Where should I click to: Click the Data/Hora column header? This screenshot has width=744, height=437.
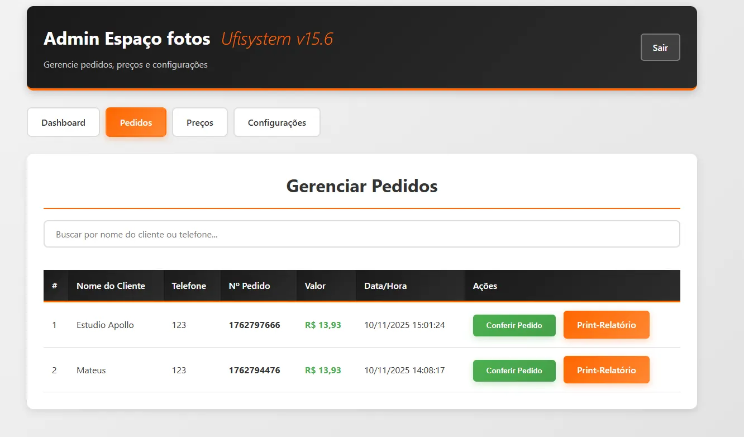[385, 286]
